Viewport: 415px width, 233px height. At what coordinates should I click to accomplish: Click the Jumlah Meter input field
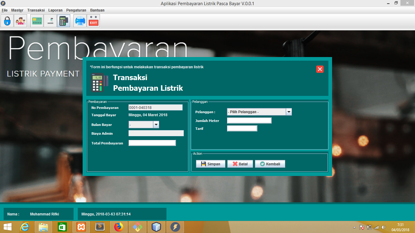249,120
